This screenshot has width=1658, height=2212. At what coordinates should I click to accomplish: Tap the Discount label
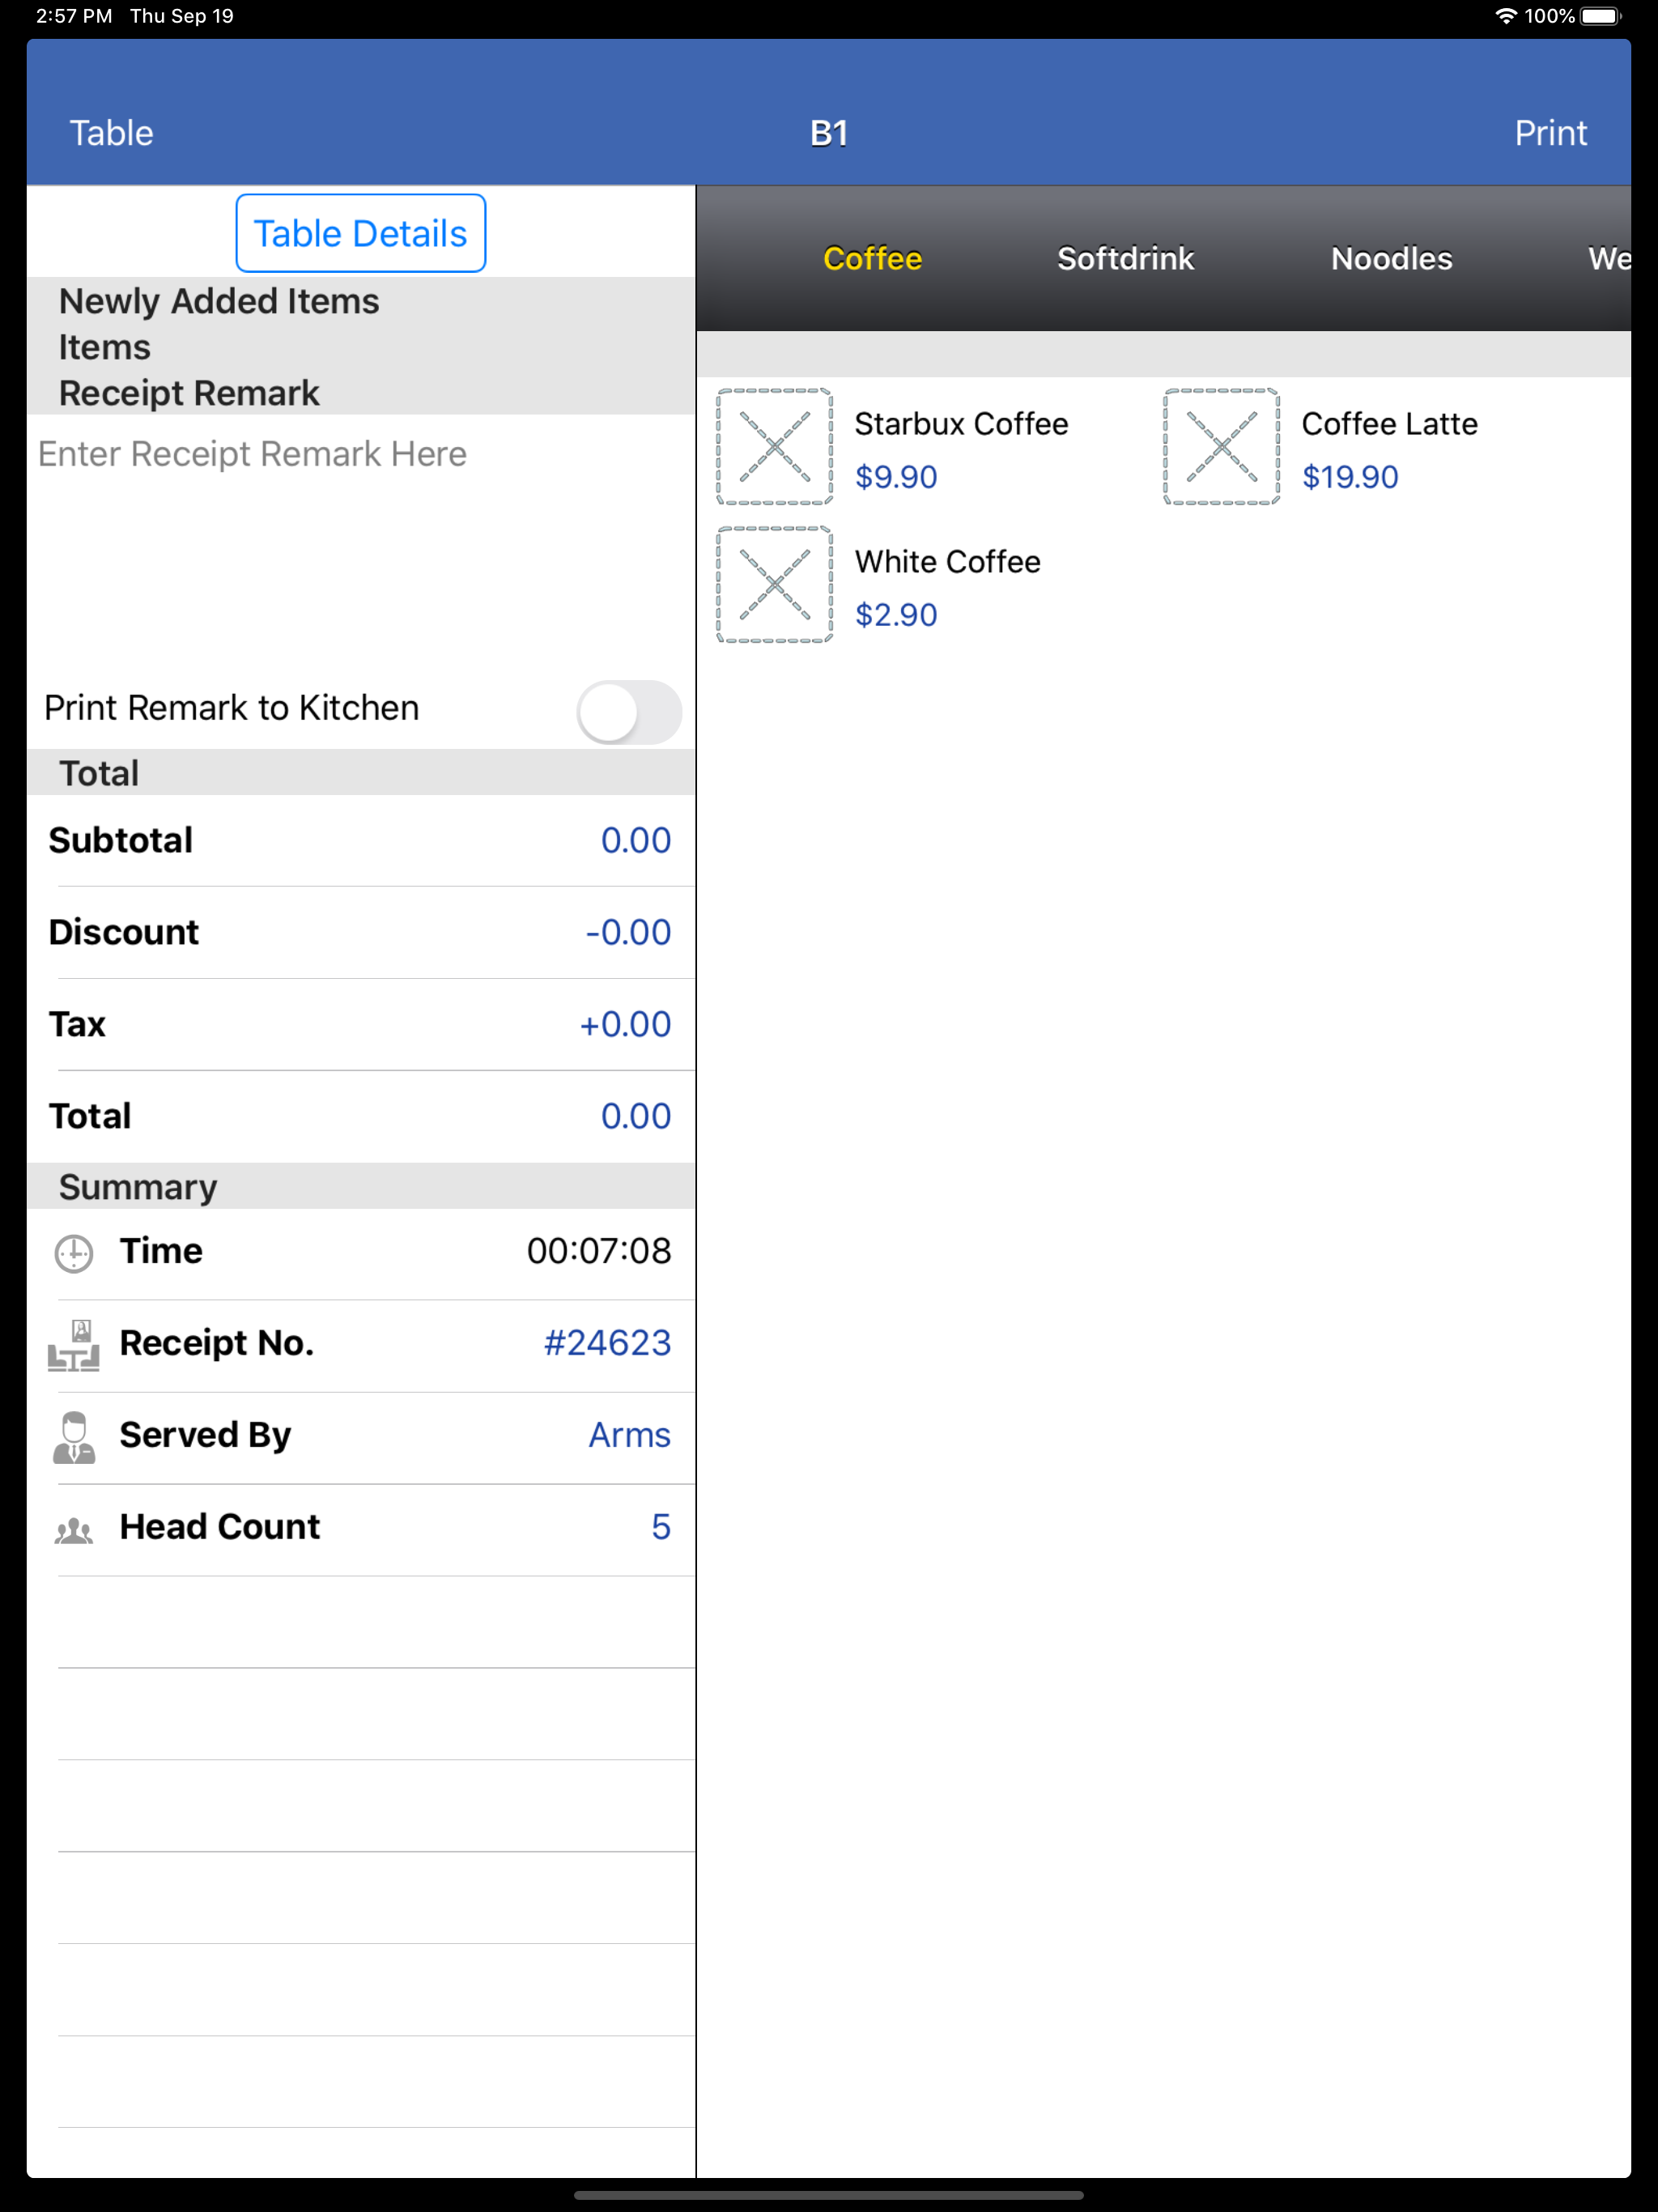pyautogui.click(x=124, y=932)
